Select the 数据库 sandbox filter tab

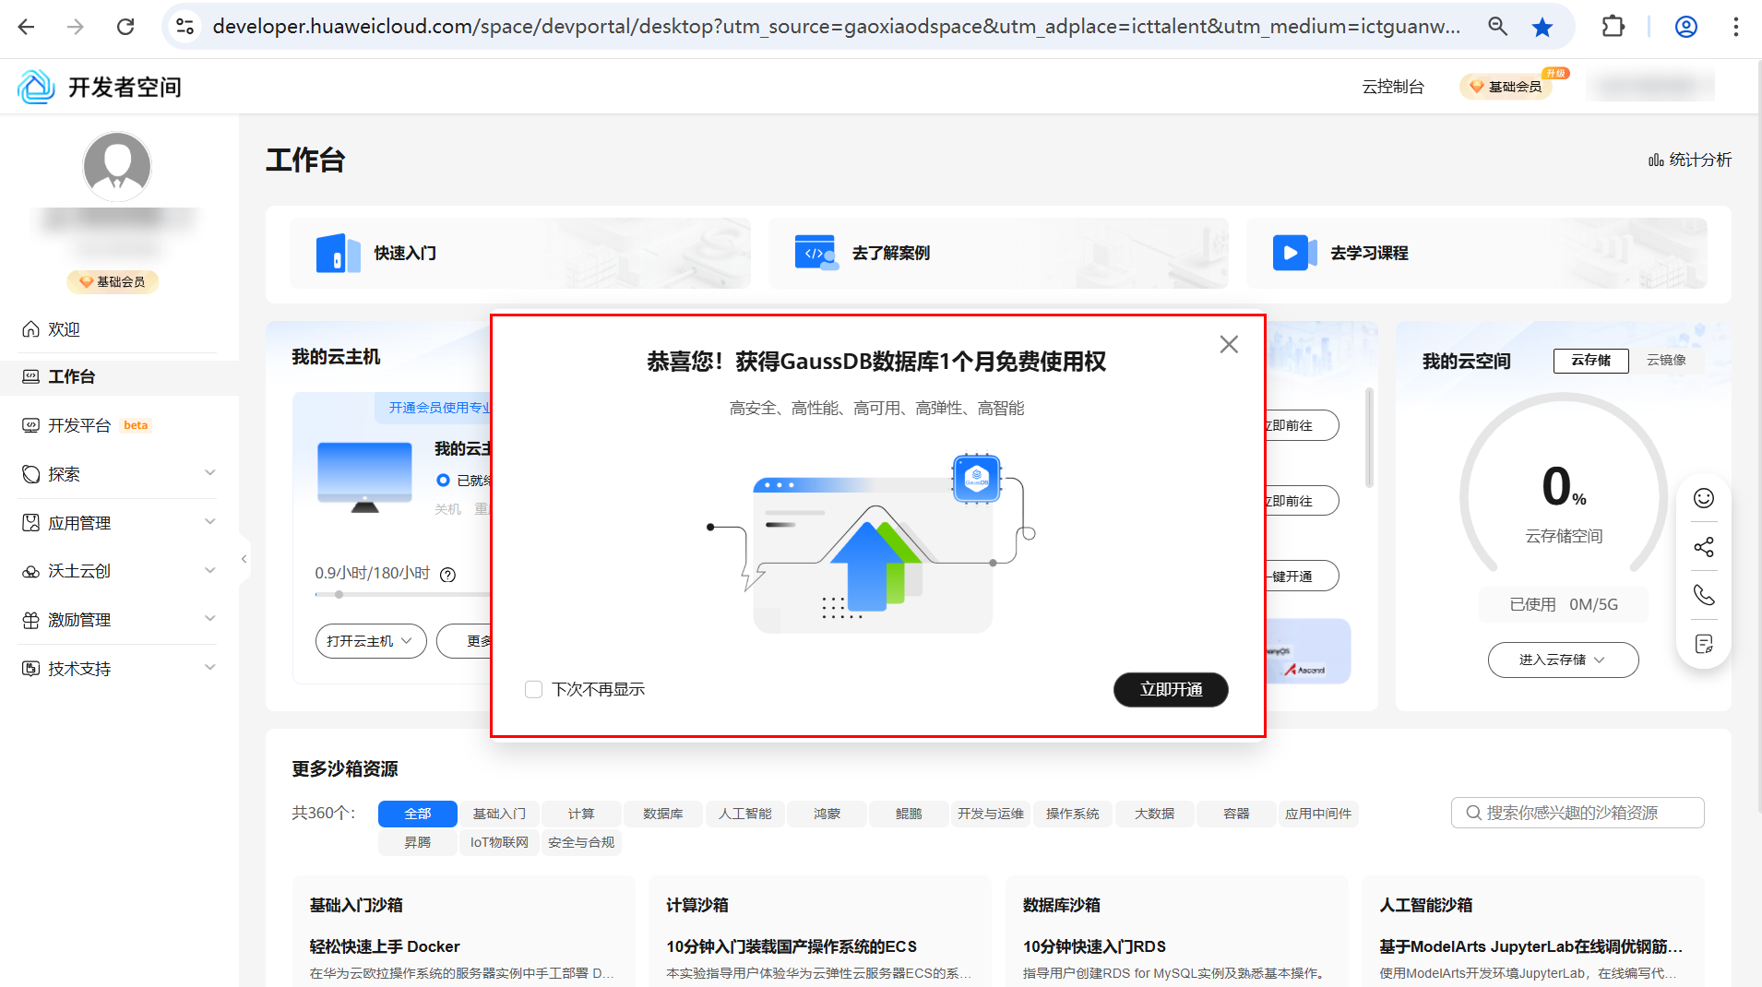[662, 814]
